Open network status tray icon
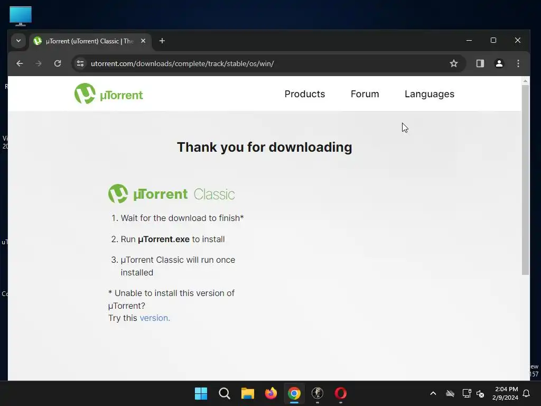The height and width of the screenshot is (406, 541). (x=467, y=393)
